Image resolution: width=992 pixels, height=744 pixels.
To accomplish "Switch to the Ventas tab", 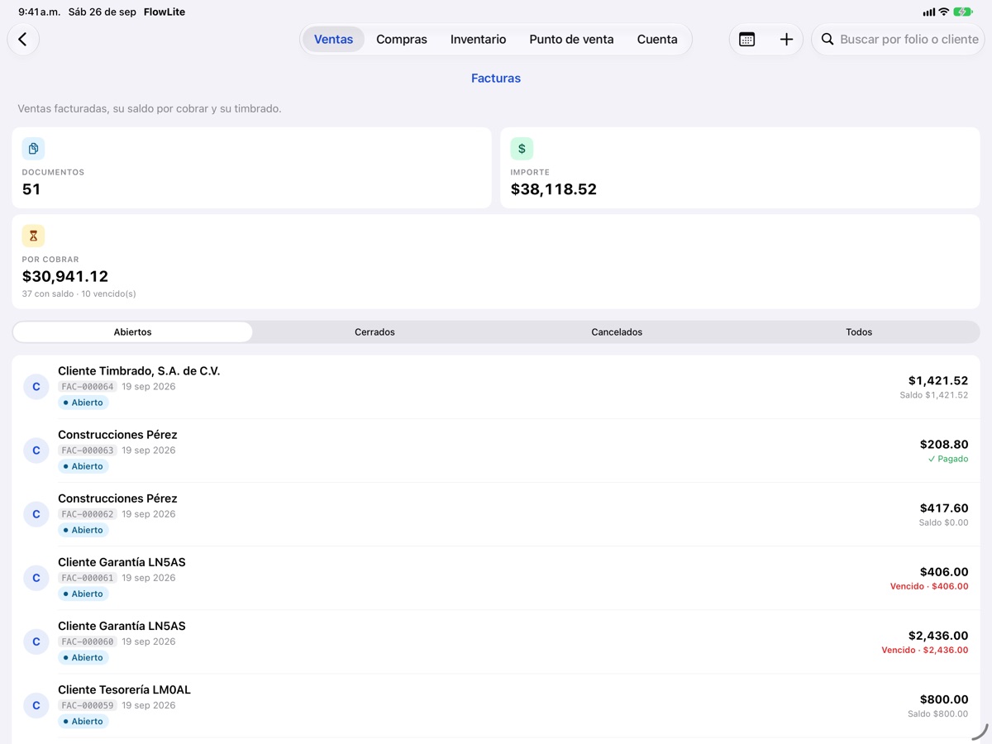I will coord(333,39).
